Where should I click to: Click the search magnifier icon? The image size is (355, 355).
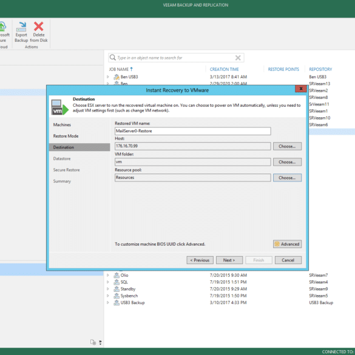click(x=112, y=58)
